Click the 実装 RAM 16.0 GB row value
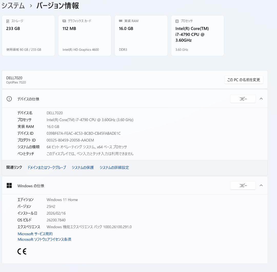The image size is (277, 272). click(x=53, y=127)
